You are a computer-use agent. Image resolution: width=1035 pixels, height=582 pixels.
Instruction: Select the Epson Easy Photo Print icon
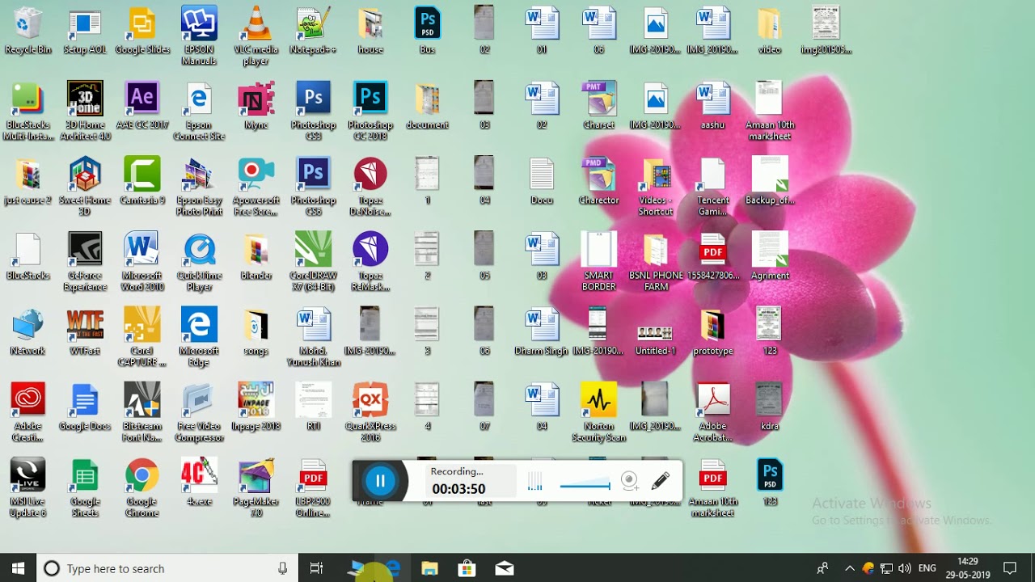coord(199,186)
